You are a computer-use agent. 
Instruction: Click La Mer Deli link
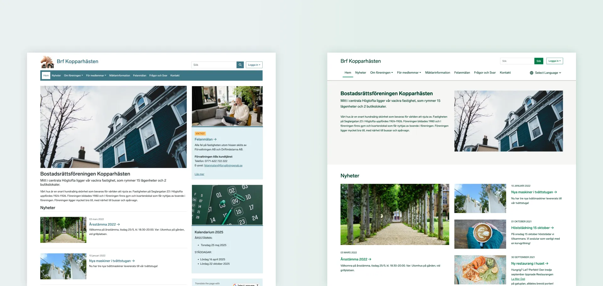[518, 279]
